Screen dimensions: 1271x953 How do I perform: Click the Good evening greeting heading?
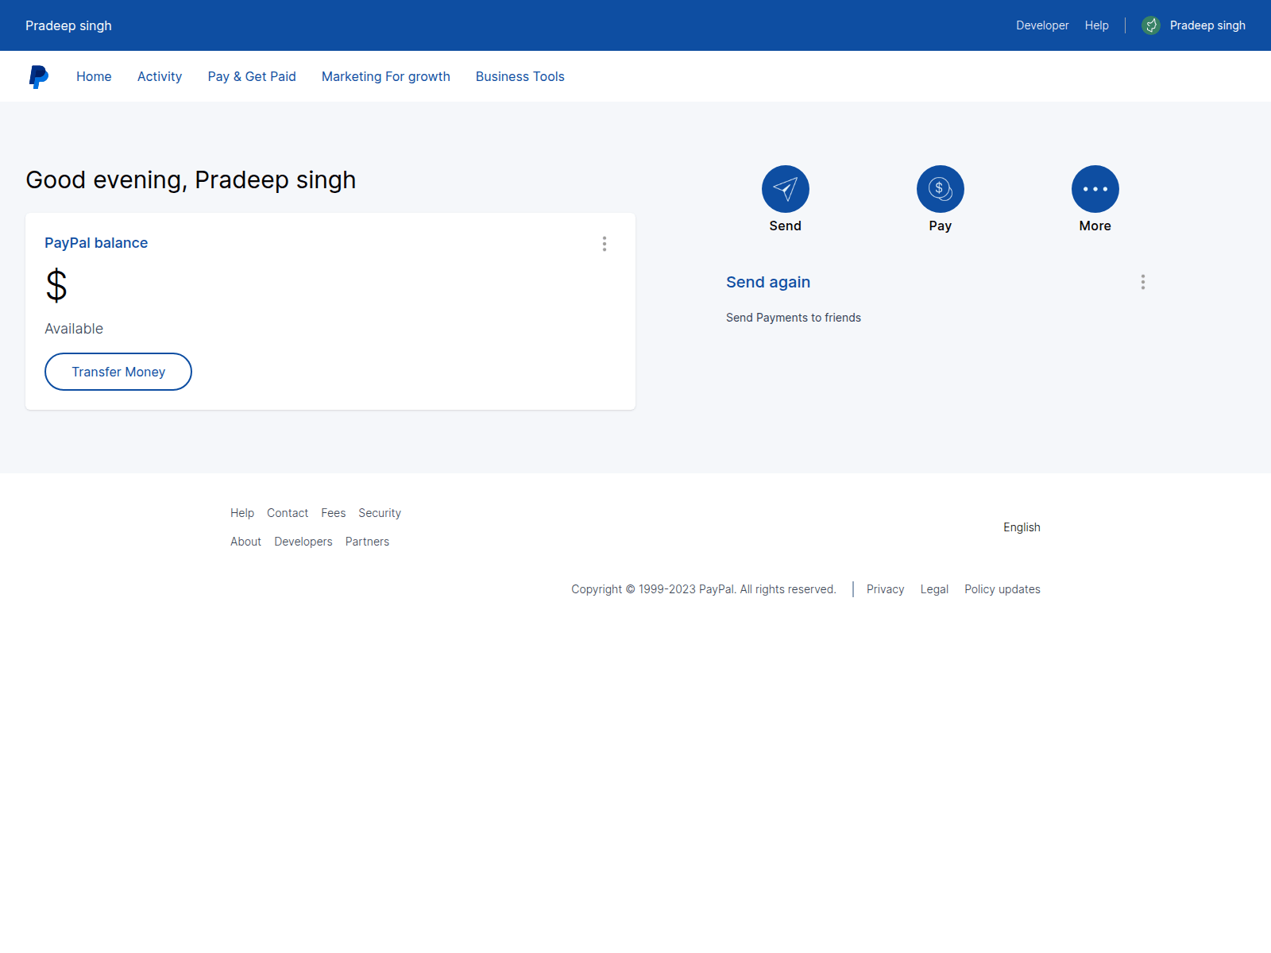point(191,180)
